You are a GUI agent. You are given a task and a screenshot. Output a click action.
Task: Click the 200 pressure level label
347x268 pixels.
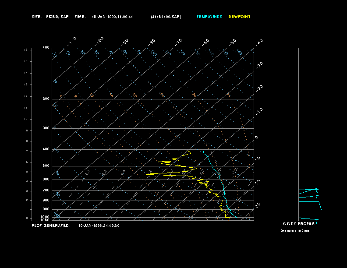pyautogui.click(x=46, y=99)
